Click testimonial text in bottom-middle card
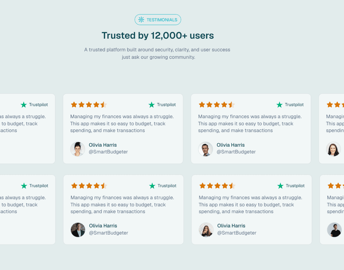Screen dimensions: 344x270 [x=122, y=204]
